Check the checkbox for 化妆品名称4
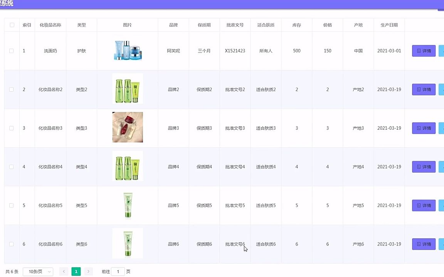 click(12, 167)
